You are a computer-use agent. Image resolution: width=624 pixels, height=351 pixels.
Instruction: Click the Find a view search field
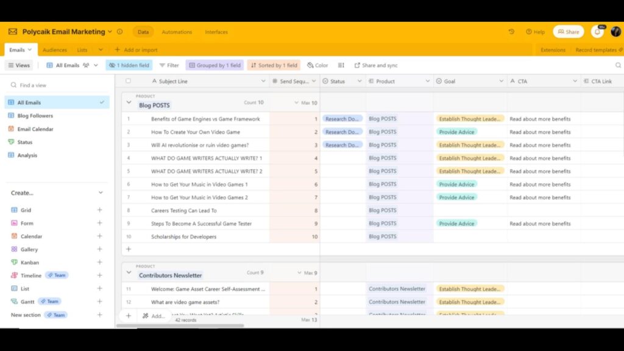pyautogui.click(x=58, y=85)
